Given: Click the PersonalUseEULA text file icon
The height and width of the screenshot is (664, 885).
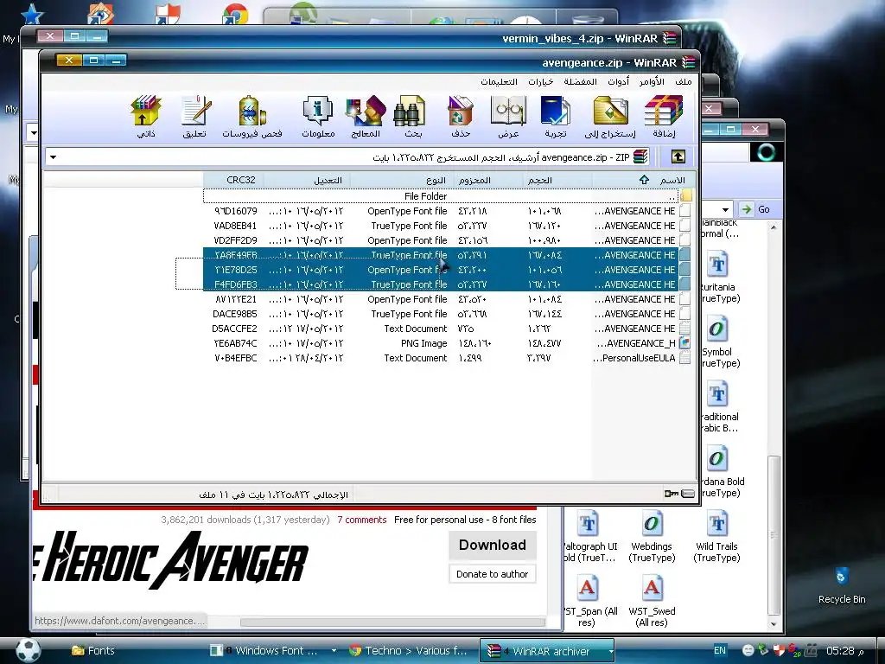Looking at the screenshot, I should [x=685, y=357].
